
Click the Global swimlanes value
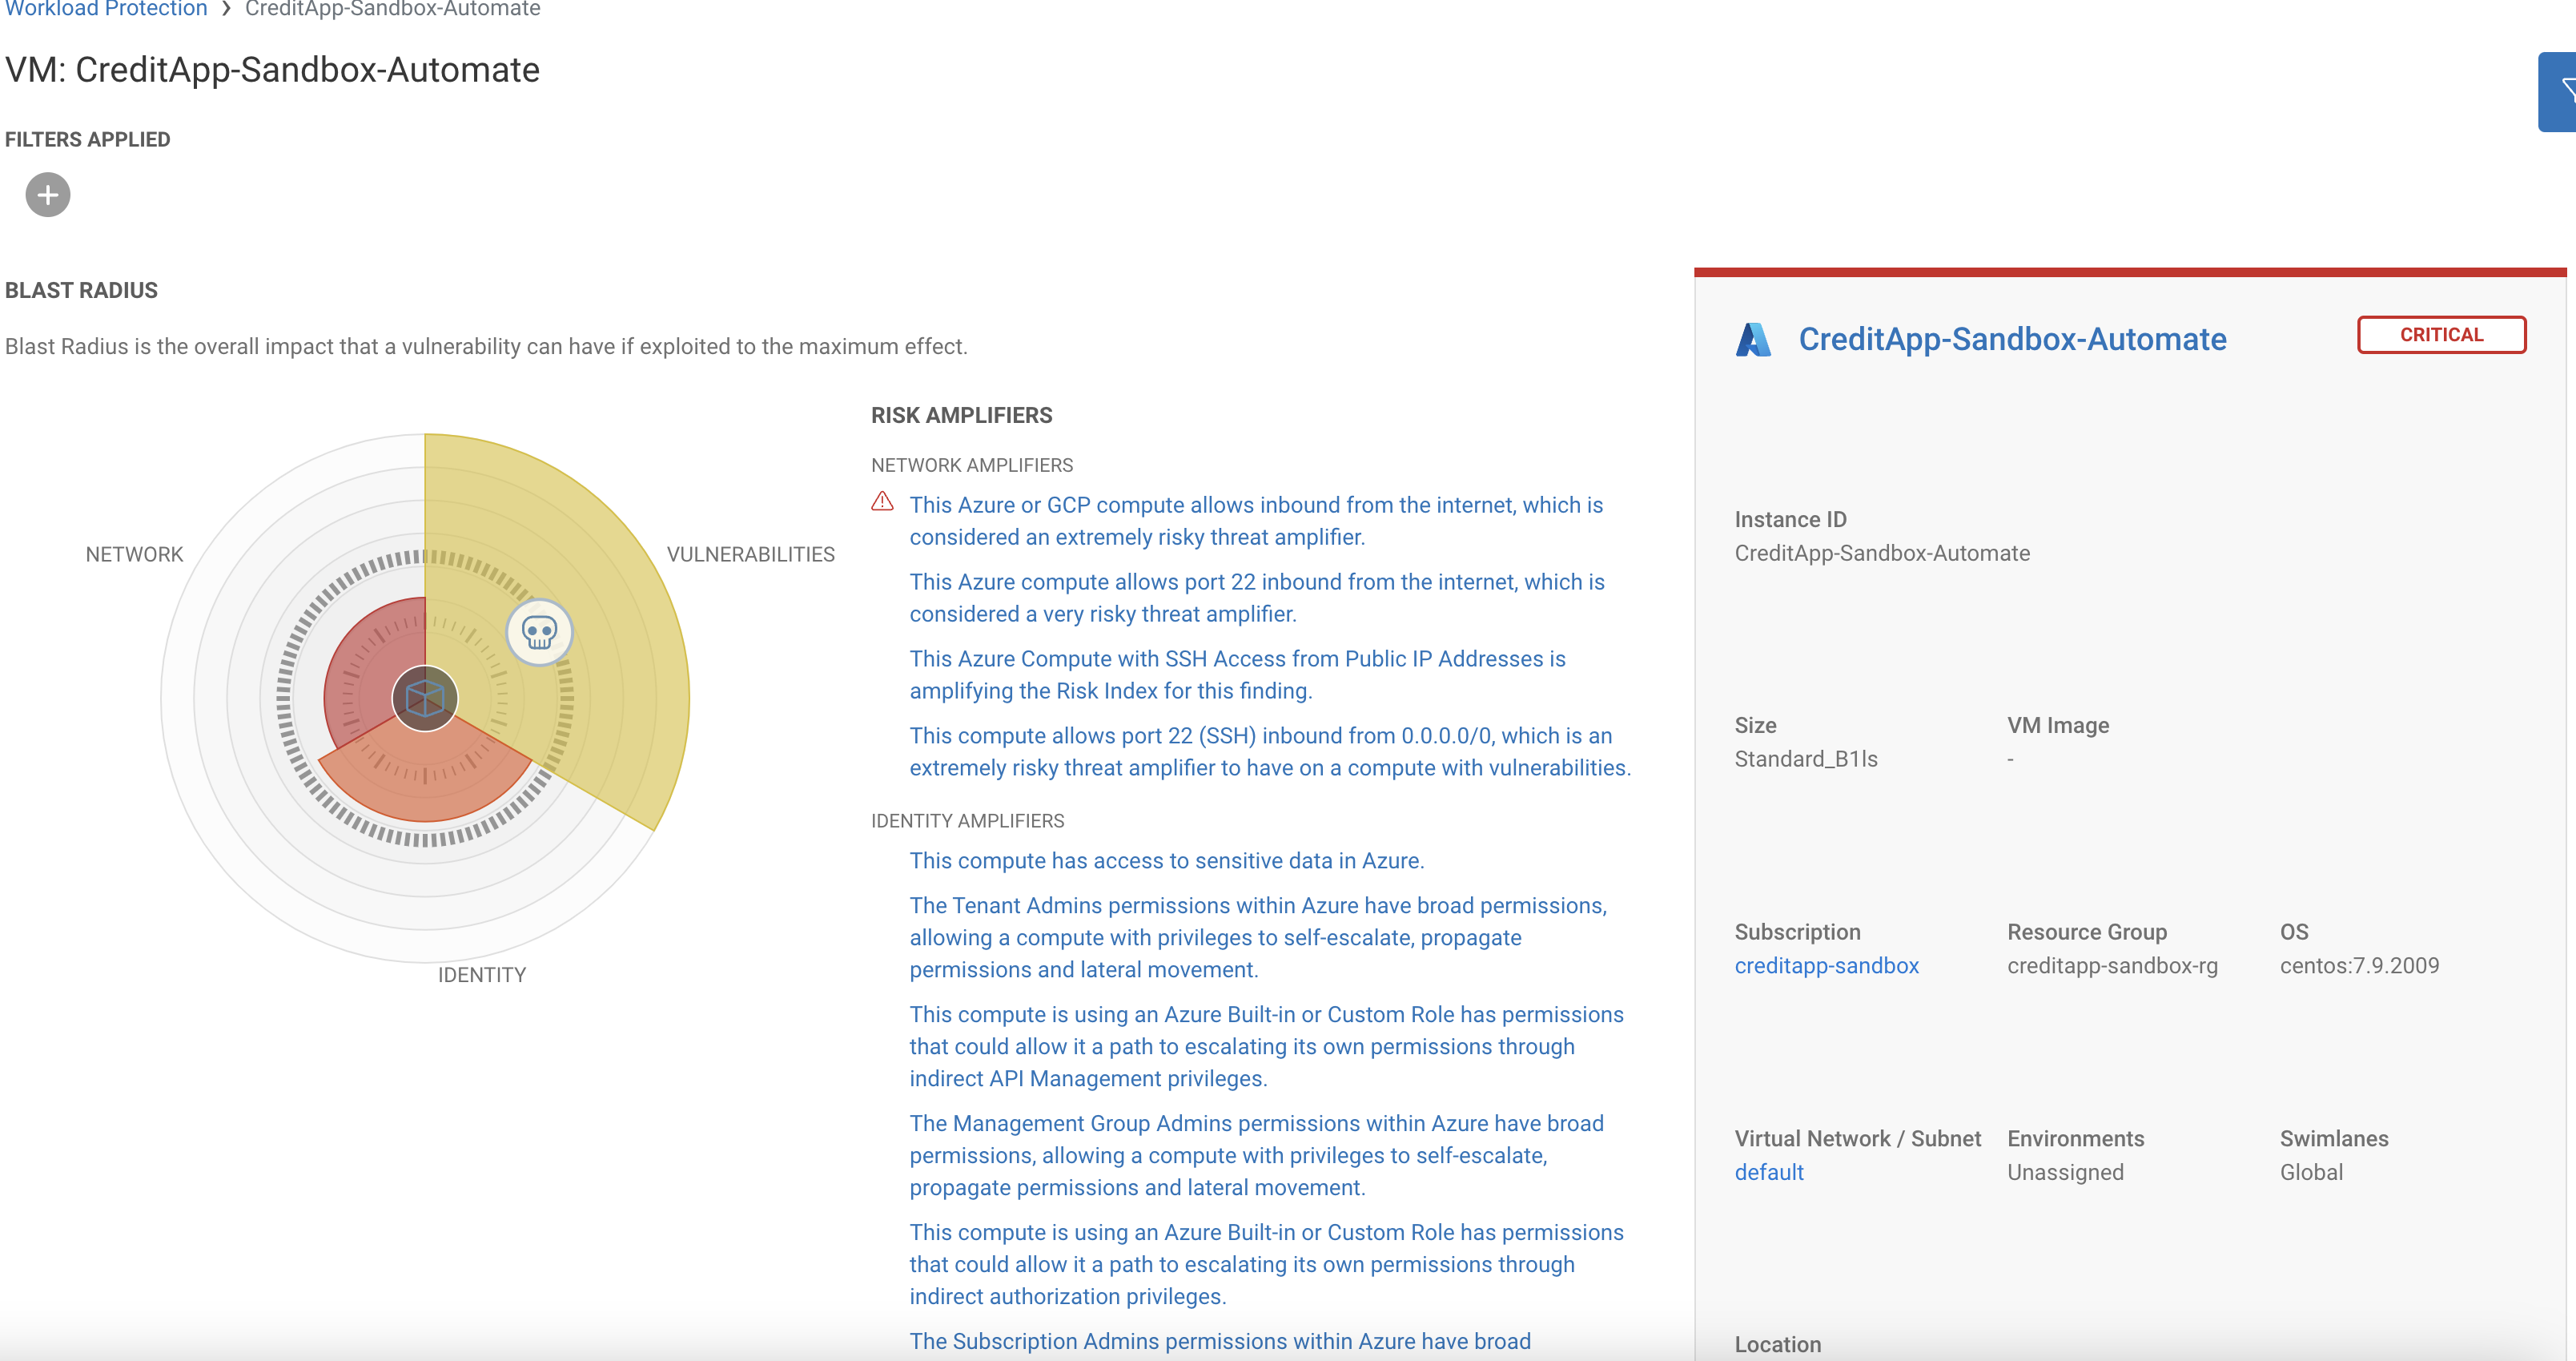2310,1172
